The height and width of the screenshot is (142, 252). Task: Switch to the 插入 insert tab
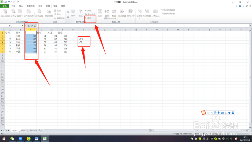pos(21,6)
